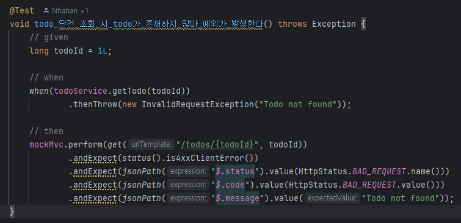Click the opening brace after Exception
Image resolution: width=461 pixels, height=223 pixels.
pyautogui.click(x=363, y=24)
